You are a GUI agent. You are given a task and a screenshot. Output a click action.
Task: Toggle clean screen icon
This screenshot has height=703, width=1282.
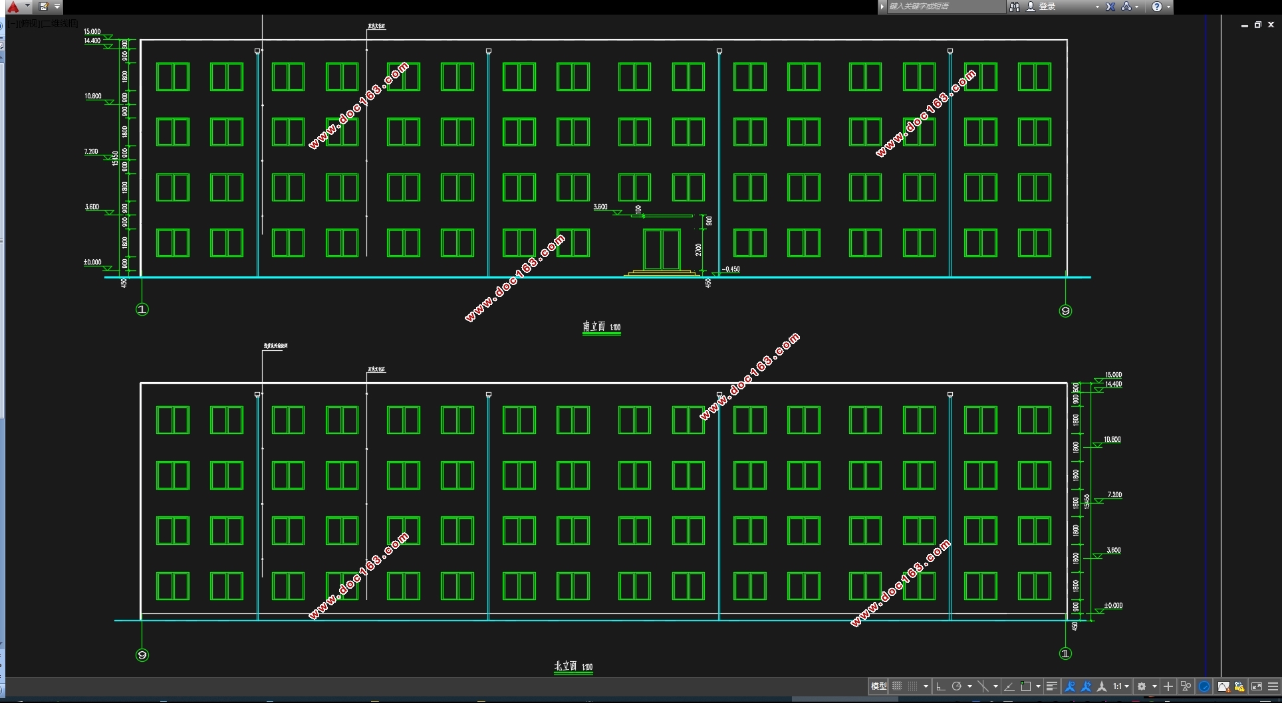[x=1257, y=686]
